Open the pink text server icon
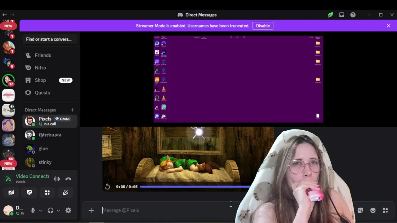Screen dimensions: 397x223 pos(8,95)
